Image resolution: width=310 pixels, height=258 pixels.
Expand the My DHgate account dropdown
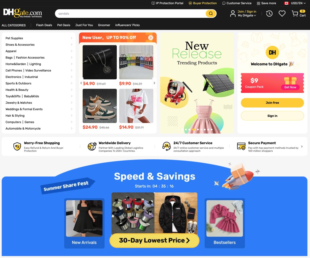247,16
